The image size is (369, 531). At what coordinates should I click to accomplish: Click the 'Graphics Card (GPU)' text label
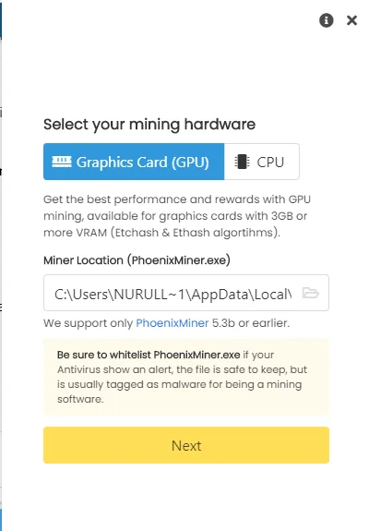(x=142, y=163)
